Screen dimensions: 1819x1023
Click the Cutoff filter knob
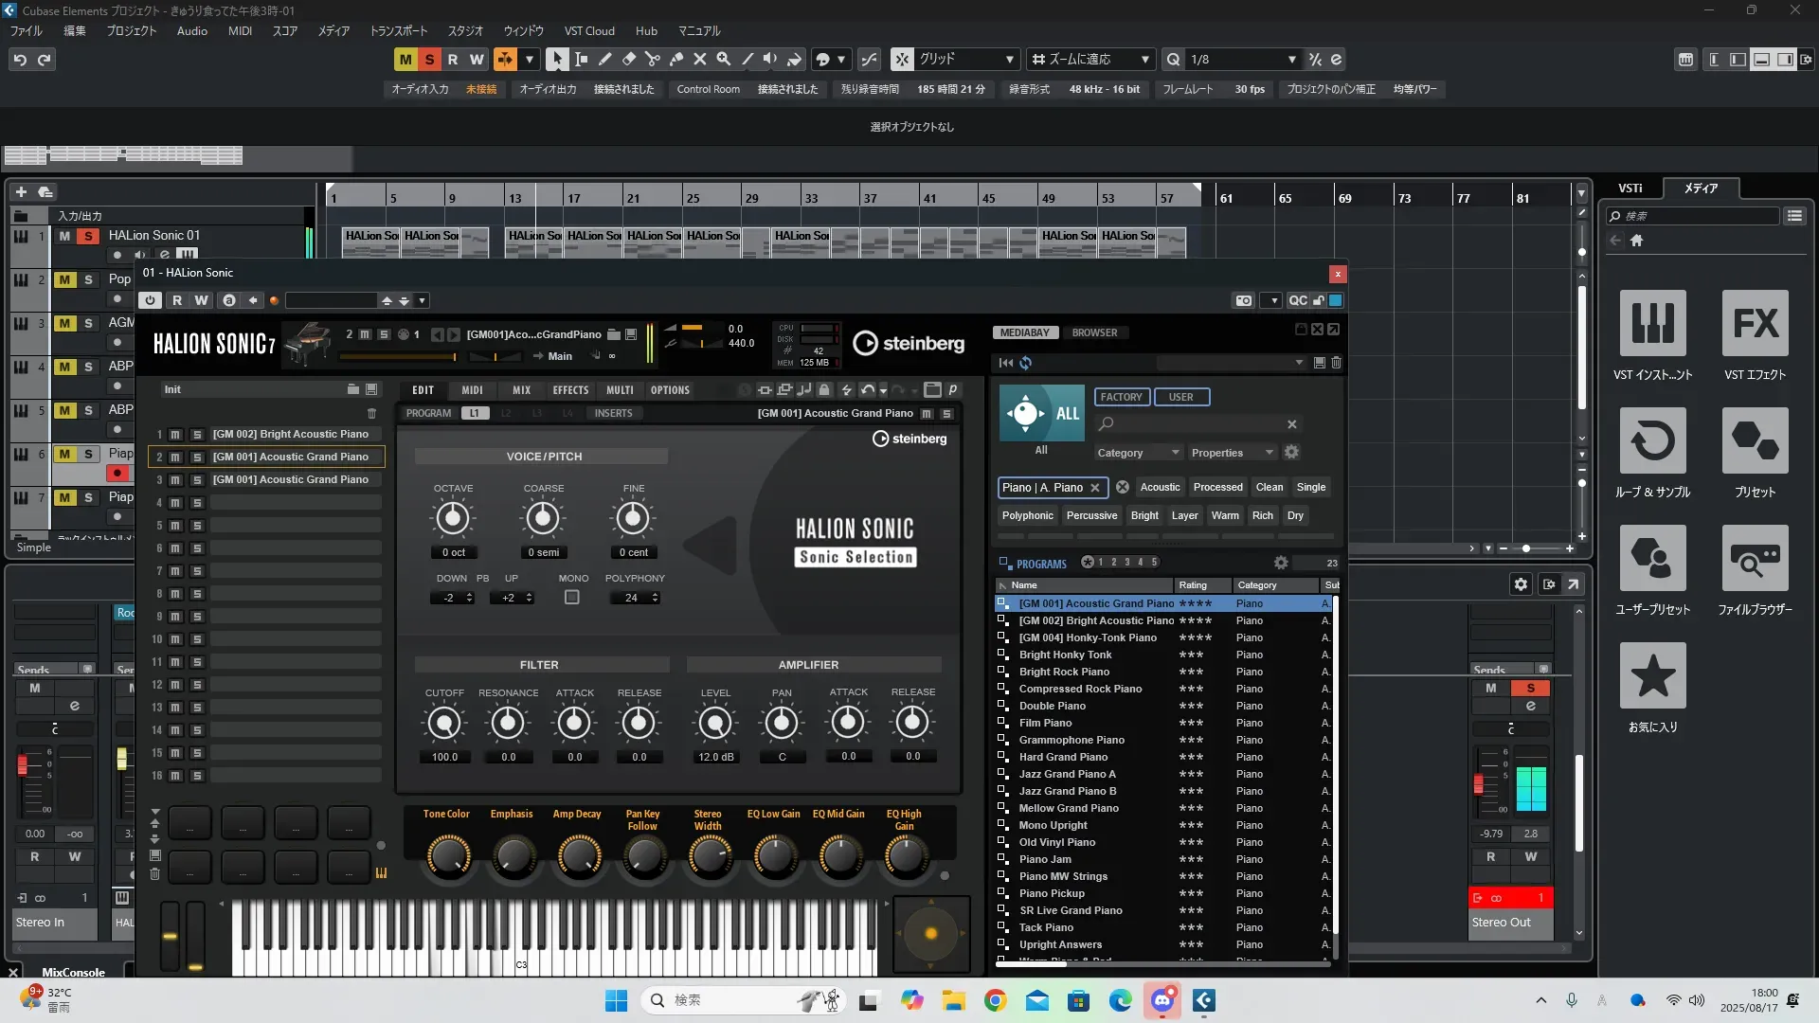443,724
